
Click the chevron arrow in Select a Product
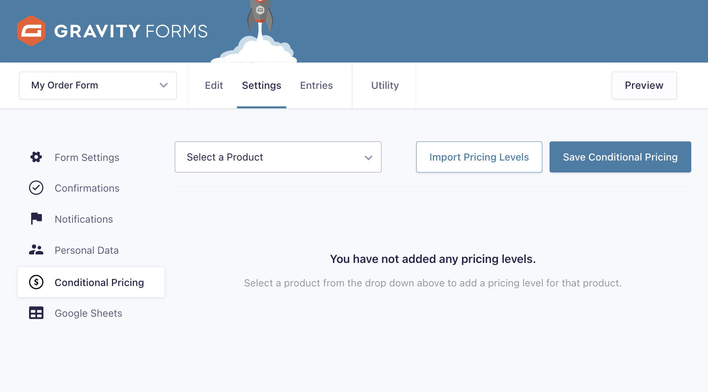coord(368,158)
